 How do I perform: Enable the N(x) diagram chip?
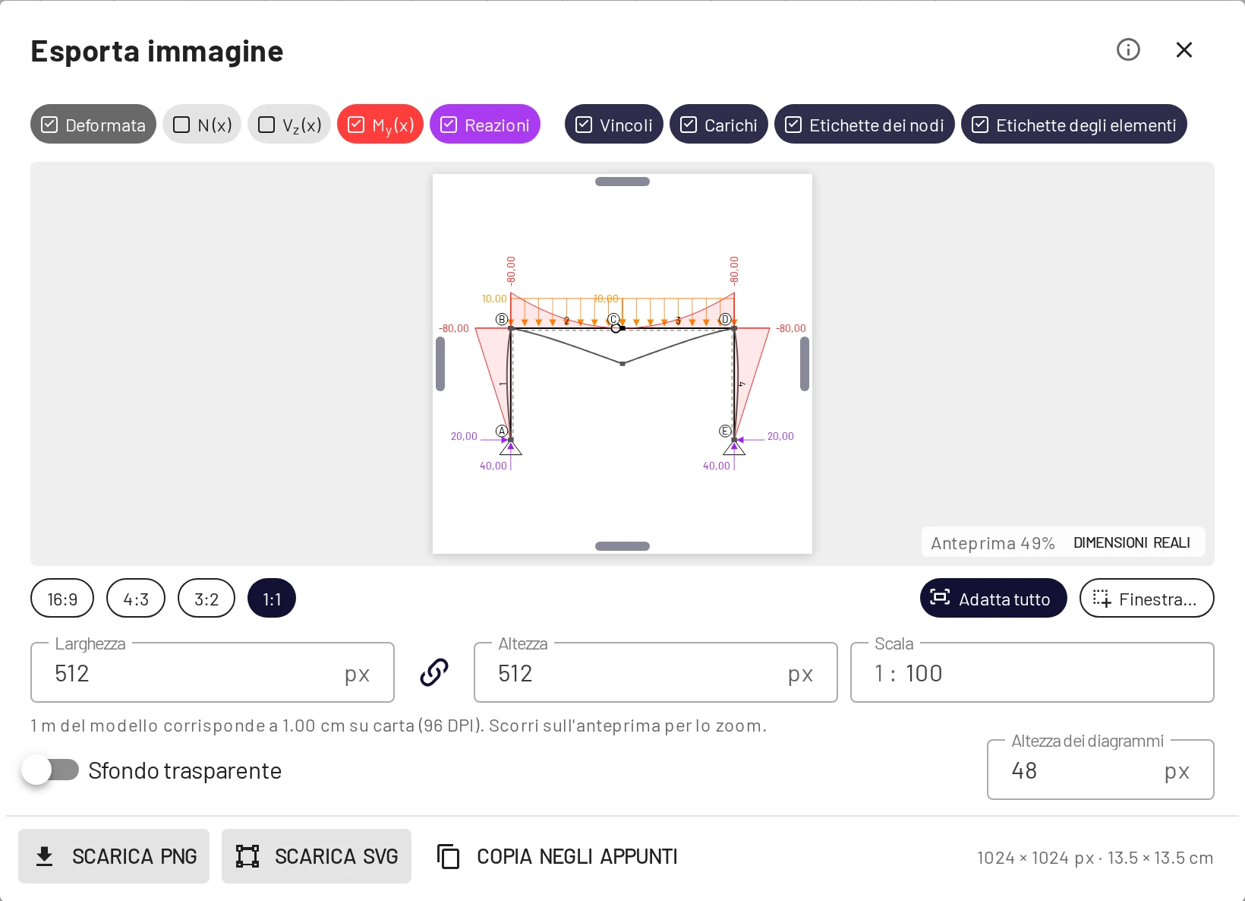[x=202, y=125]
